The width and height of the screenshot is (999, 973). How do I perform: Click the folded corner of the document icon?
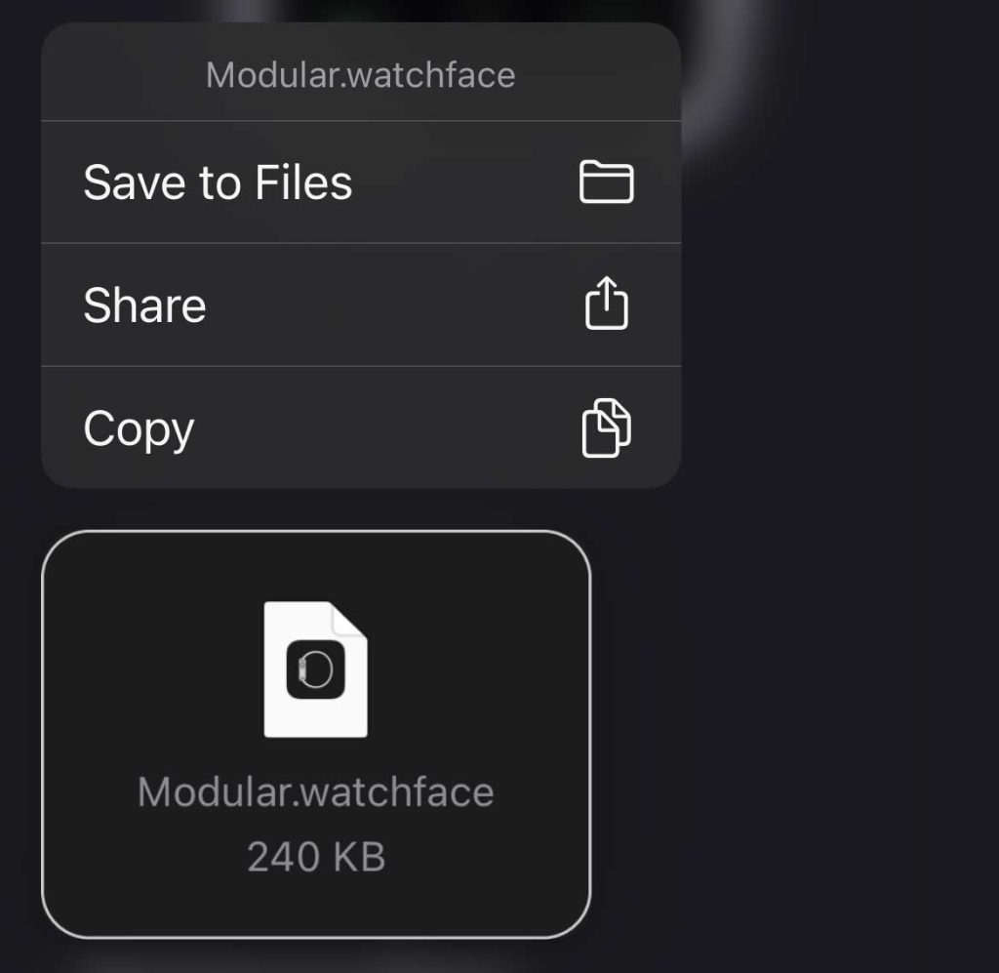point(350,619)
